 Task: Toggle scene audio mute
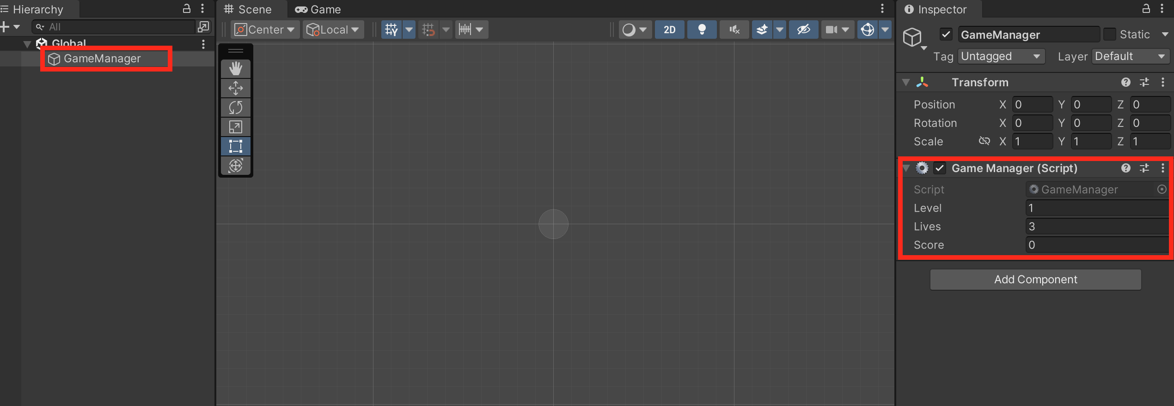[734, 30]
